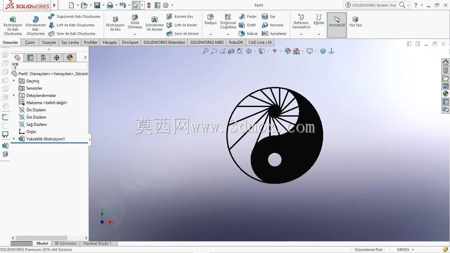Viewport: 450px width, 253px height.
Task: Open Delik Sihirbazı tool
Action: [x=135, y=22]
